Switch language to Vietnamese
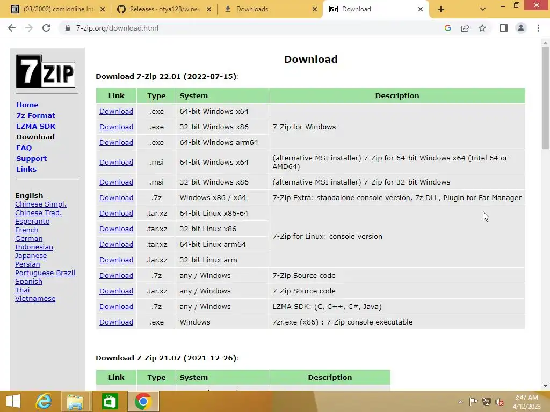Screen dimensions: 550x412 35,298
